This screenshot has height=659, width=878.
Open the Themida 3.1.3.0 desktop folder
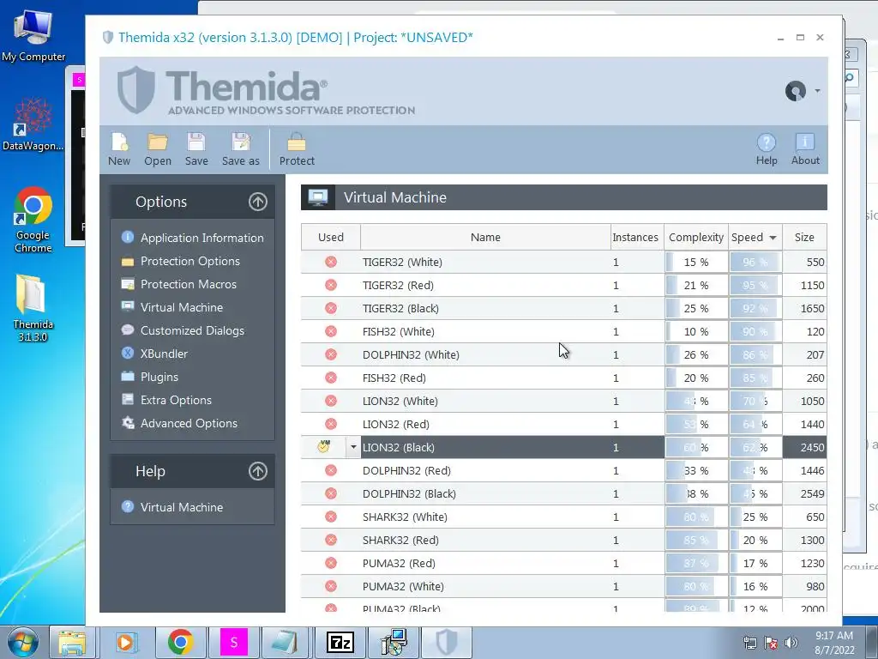(x=33, y=307)
